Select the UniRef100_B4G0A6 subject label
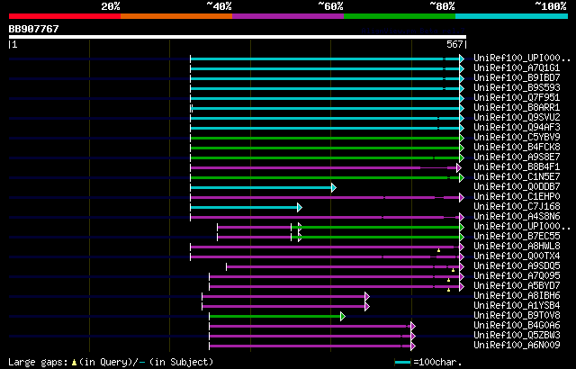 click(517, 326)
